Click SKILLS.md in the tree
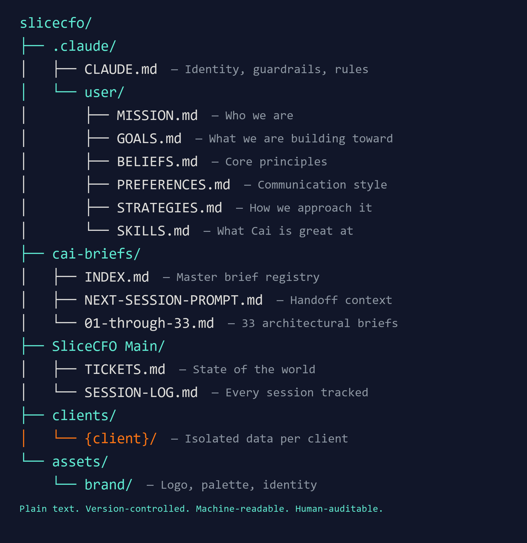527x543 pixels. [x=153, y=231]
